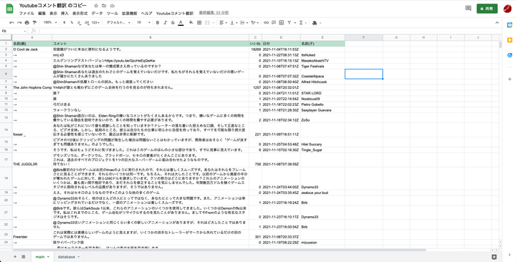
Task: Open the 編集 menu
Action: (42, 14)
